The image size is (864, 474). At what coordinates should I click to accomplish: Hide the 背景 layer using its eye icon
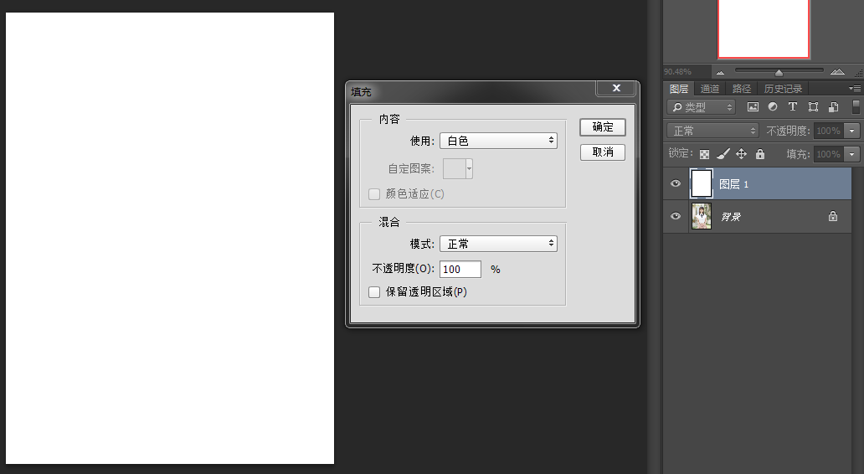pos(676,216)
